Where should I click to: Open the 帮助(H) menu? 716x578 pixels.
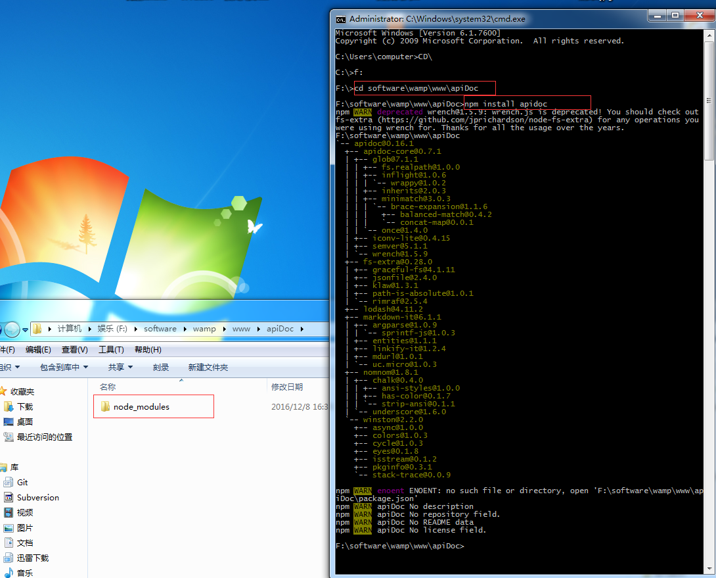tap(148, 350)
